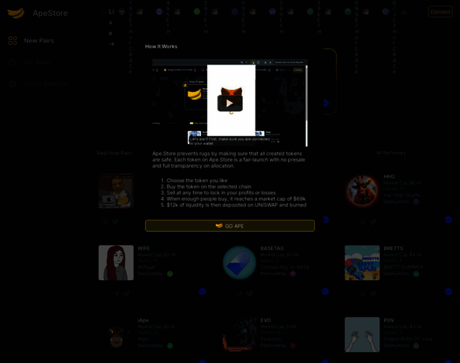
Task: Open the WIFE token thumbnail
Action: click(116, 263)
